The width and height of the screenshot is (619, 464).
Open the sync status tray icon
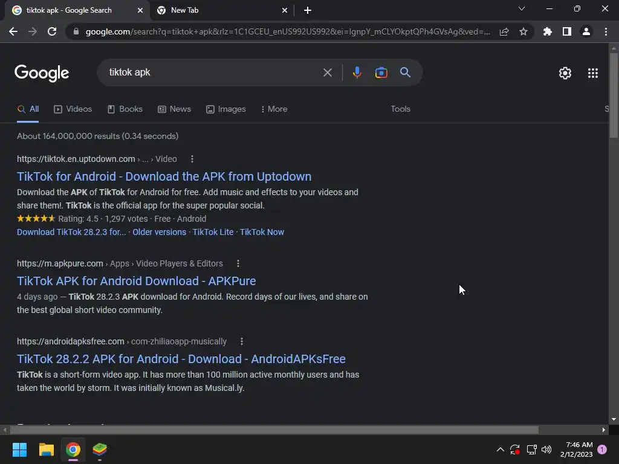[515, 449]
